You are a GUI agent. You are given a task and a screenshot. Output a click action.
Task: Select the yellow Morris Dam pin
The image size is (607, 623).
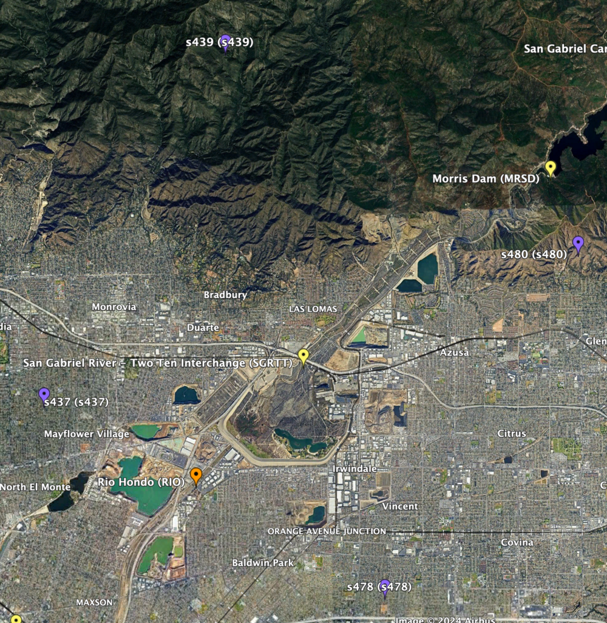coord(550,167)
